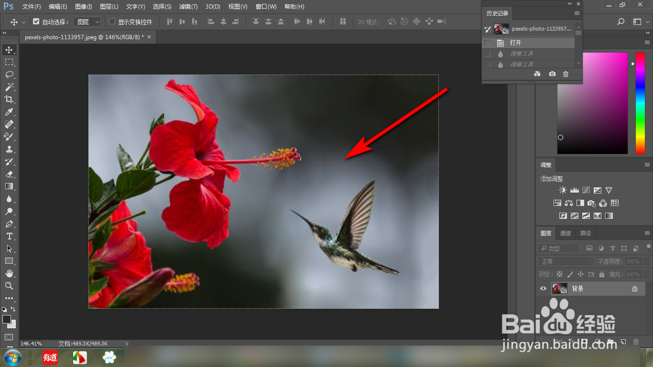Select the Hand tool
The width and height of the screenshot is (653, 367).
(x=9, y=273)
